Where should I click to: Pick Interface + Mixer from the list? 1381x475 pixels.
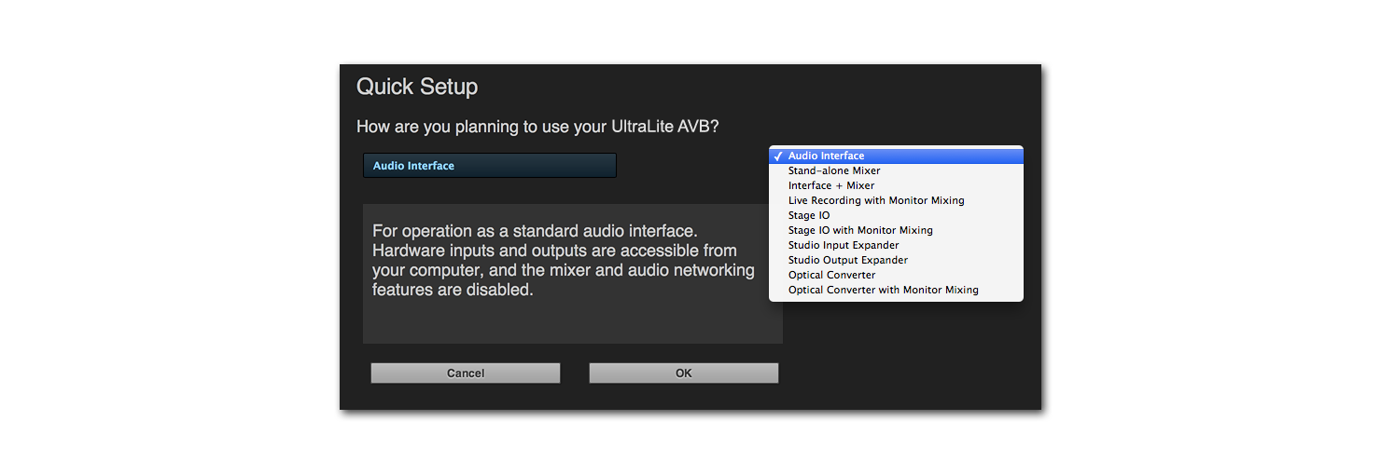coord(830,186)
